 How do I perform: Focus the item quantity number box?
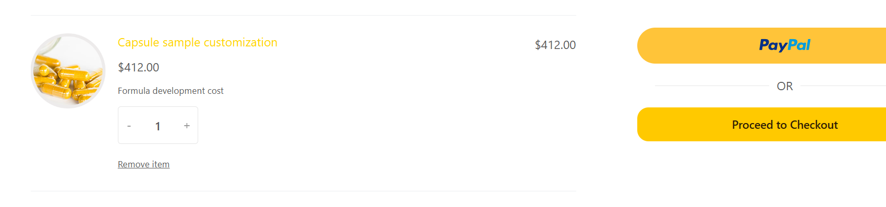point(157,126)
